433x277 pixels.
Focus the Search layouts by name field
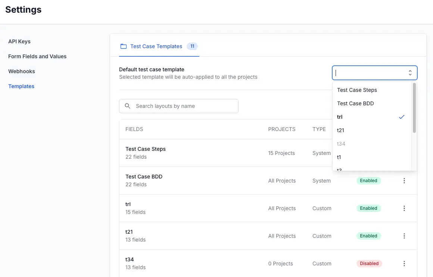pyautogui.click(x=183, y=106)
